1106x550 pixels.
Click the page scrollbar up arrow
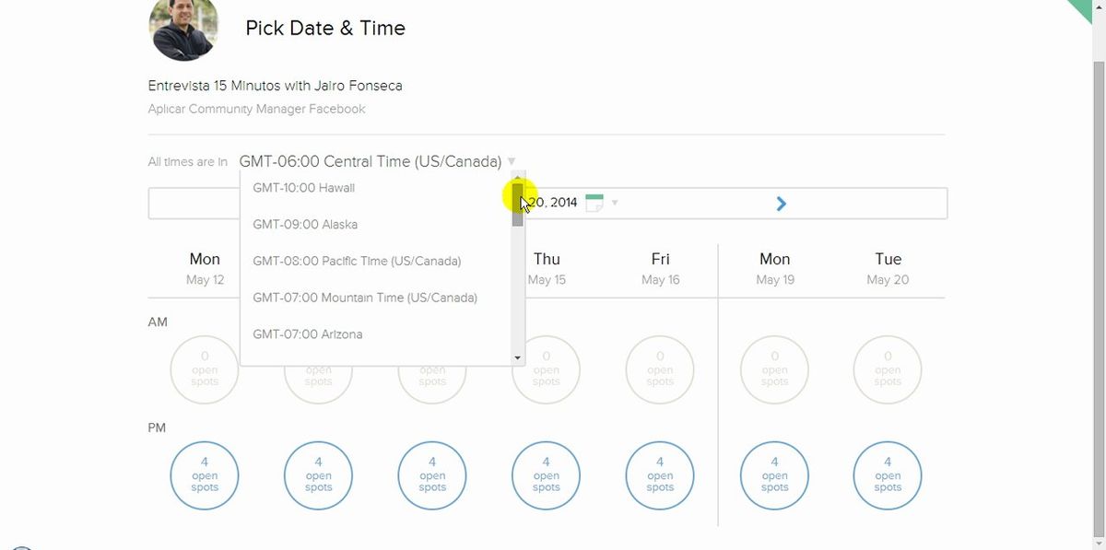tap(1099, 6)
